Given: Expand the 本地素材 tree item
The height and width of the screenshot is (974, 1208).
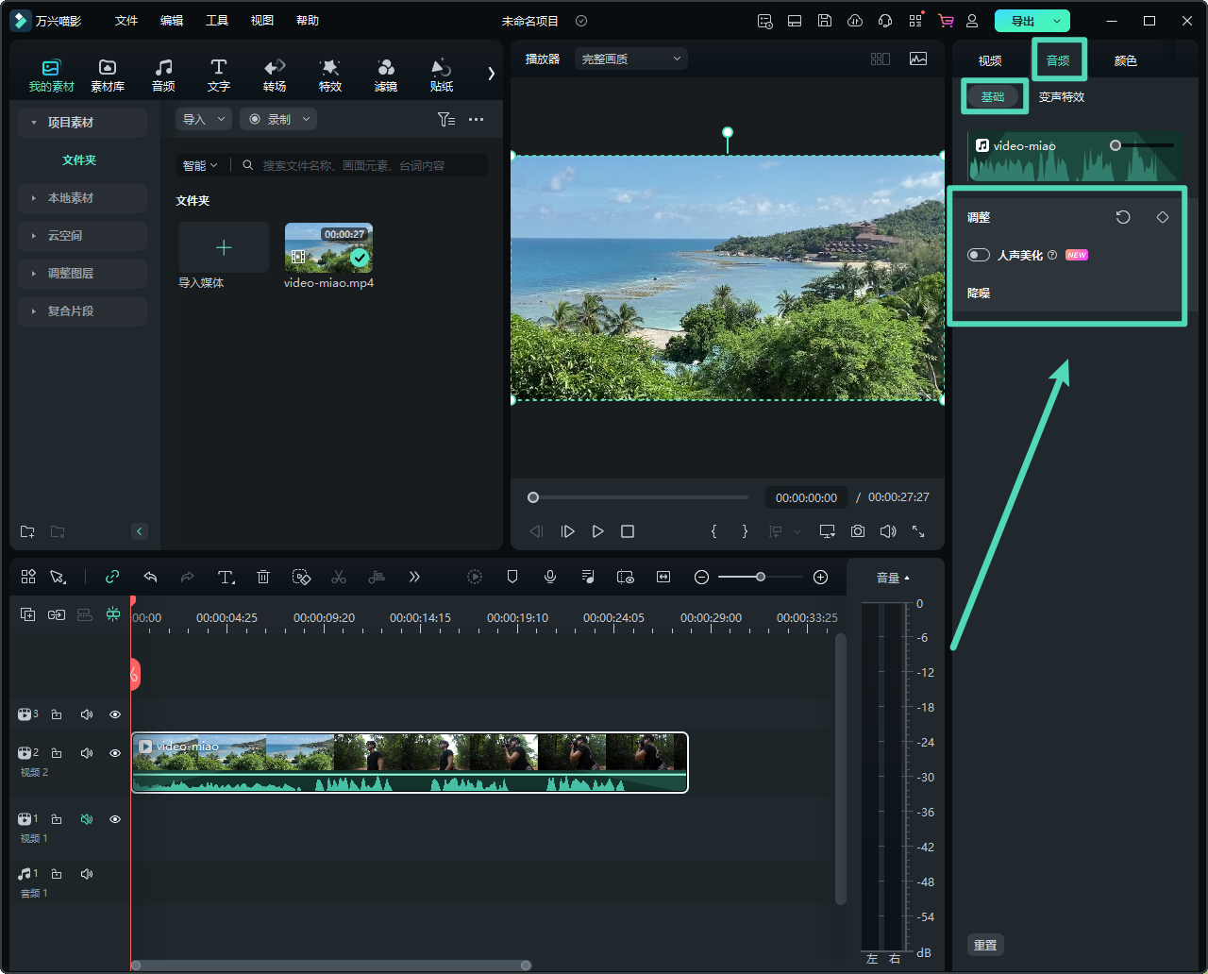Looking at the screenshot, I should [x=71, y=198].
